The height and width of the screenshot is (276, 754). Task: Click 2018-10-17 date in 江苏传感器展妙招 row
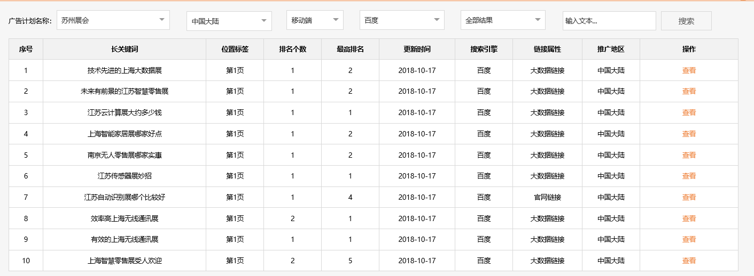417,176
